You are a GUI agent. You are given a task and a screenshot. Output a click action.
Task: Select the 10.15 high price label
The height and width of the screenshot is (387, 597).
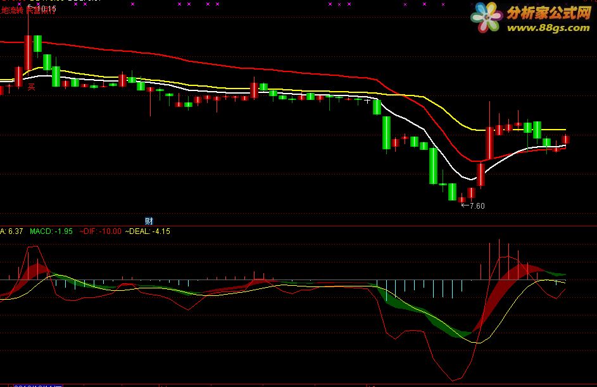[x=46, y=8]
